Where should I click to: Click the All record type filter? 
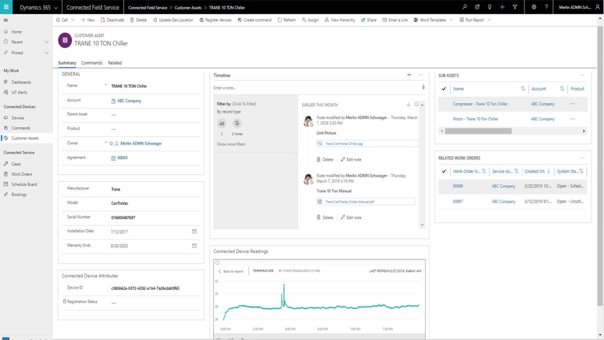click(222, 123)
